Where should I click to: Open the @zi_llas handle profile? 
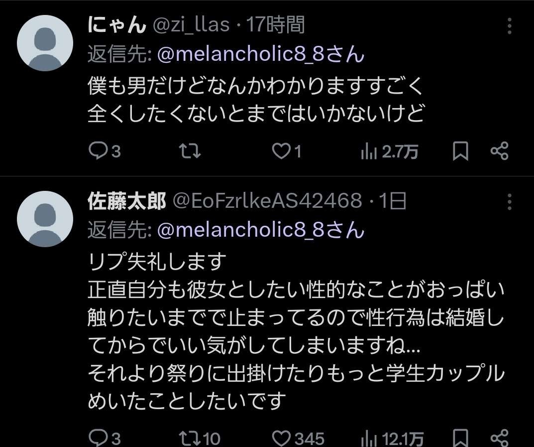click(191, 25)
